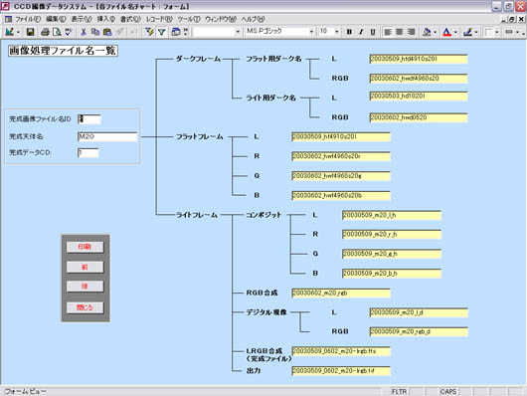Click the Save floppy disk icon
The width and height of the screenshot is (527, 396).
pos(31,32)
